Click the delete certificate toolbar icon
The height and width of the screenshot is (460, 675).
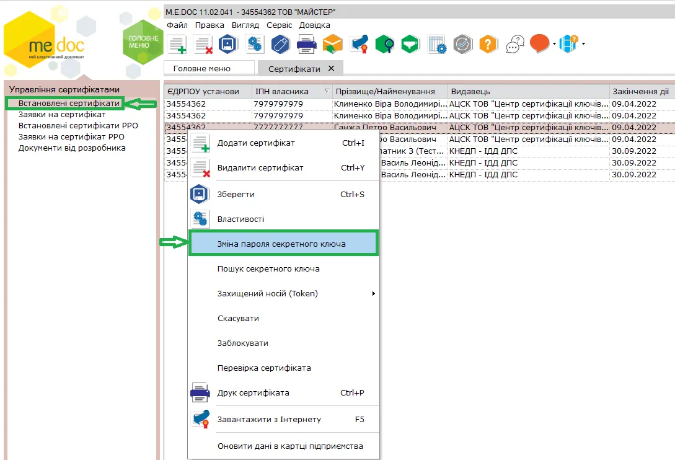click(203, 45)
